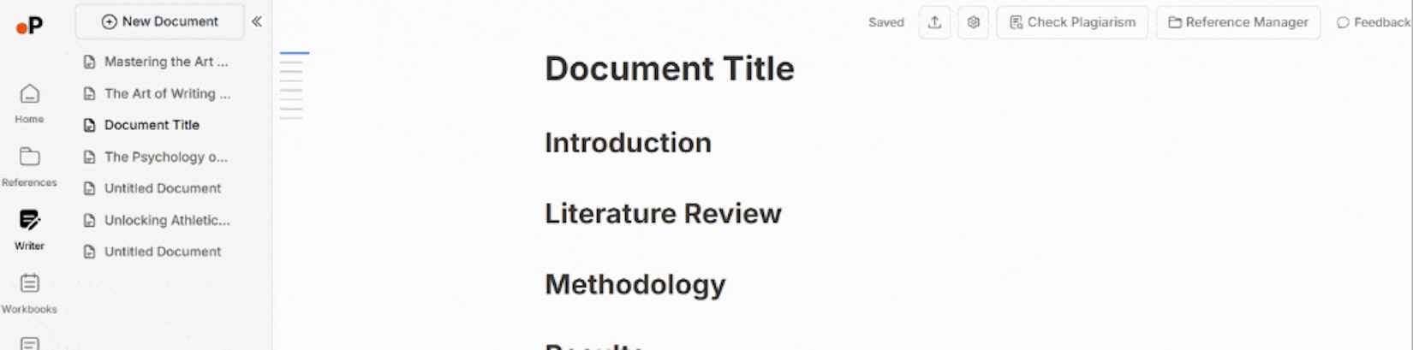This screenshot has width=1413, height=350.
Task: Place cursor in Methodology heading
Action: pos(635,284)
